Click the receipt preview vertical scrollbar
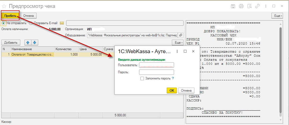The width and height of the screenshot is (289, 125). coord(281,70)
